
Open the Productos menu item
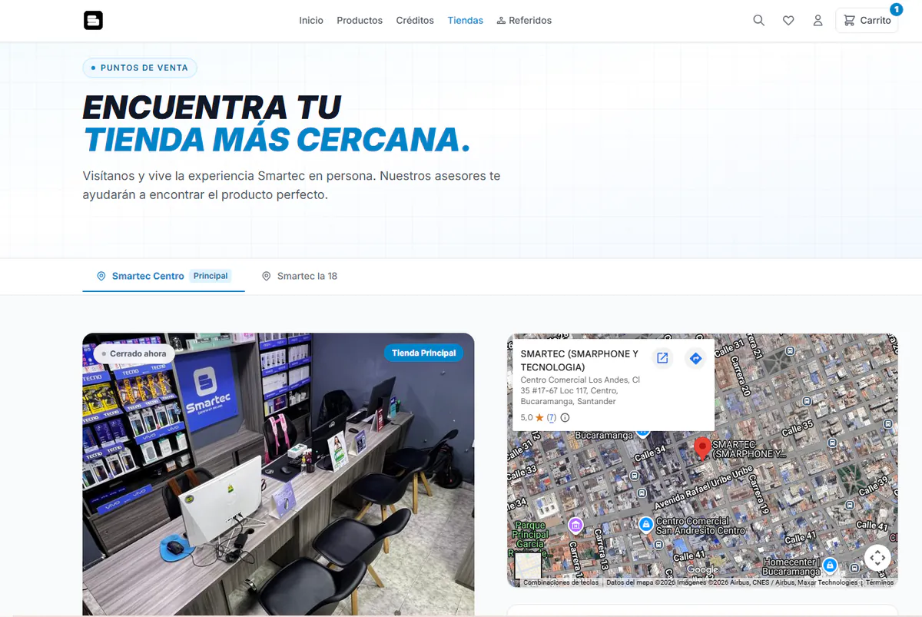360,21
